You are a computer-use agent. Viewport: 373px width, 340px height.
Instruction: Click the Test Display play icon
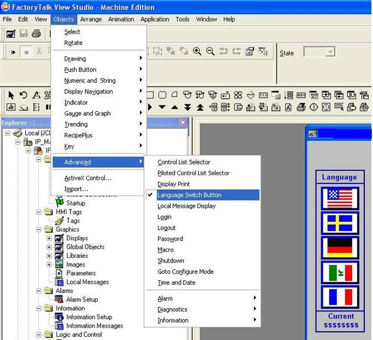pyautogui.click(x=13, y=52)
